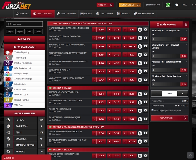Expand more bets for Sporting Gijon match

[145, 46]
